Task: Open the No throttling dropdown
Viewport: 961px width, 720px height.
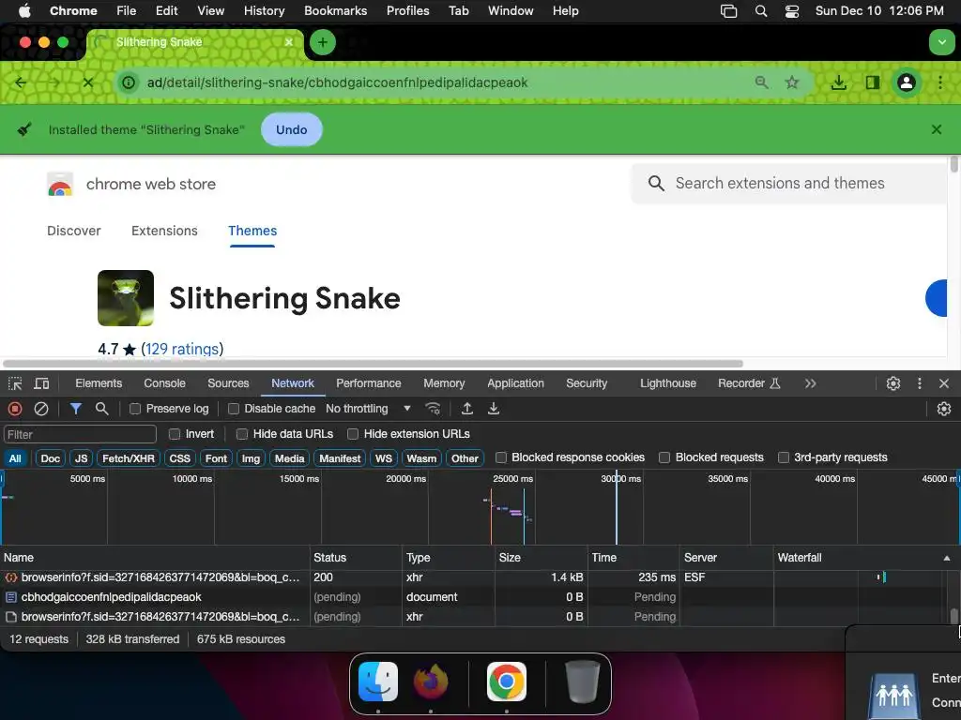Action: click(368, 409)
